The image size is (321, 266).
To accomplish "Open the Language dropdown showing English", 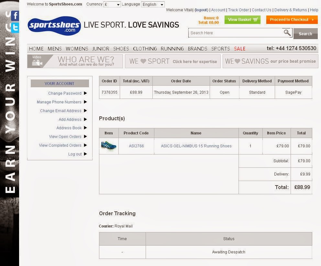I will [153, 4].
